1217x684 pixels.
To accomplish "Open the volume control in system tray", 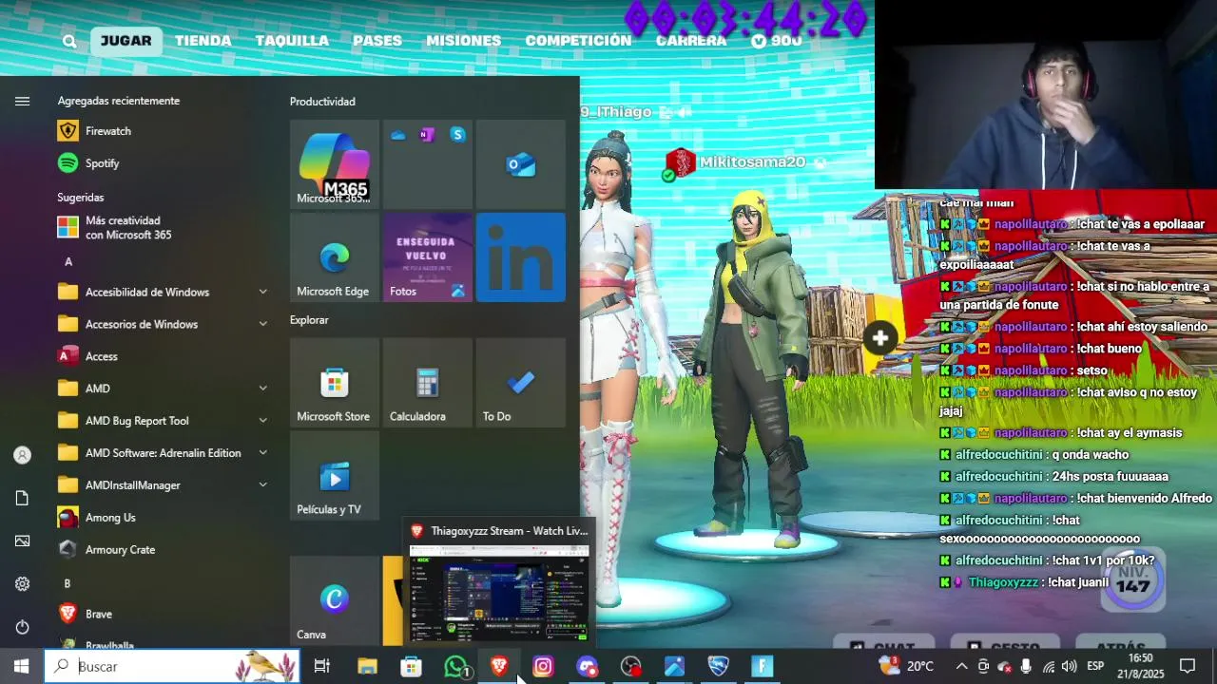I will 1070,667.
